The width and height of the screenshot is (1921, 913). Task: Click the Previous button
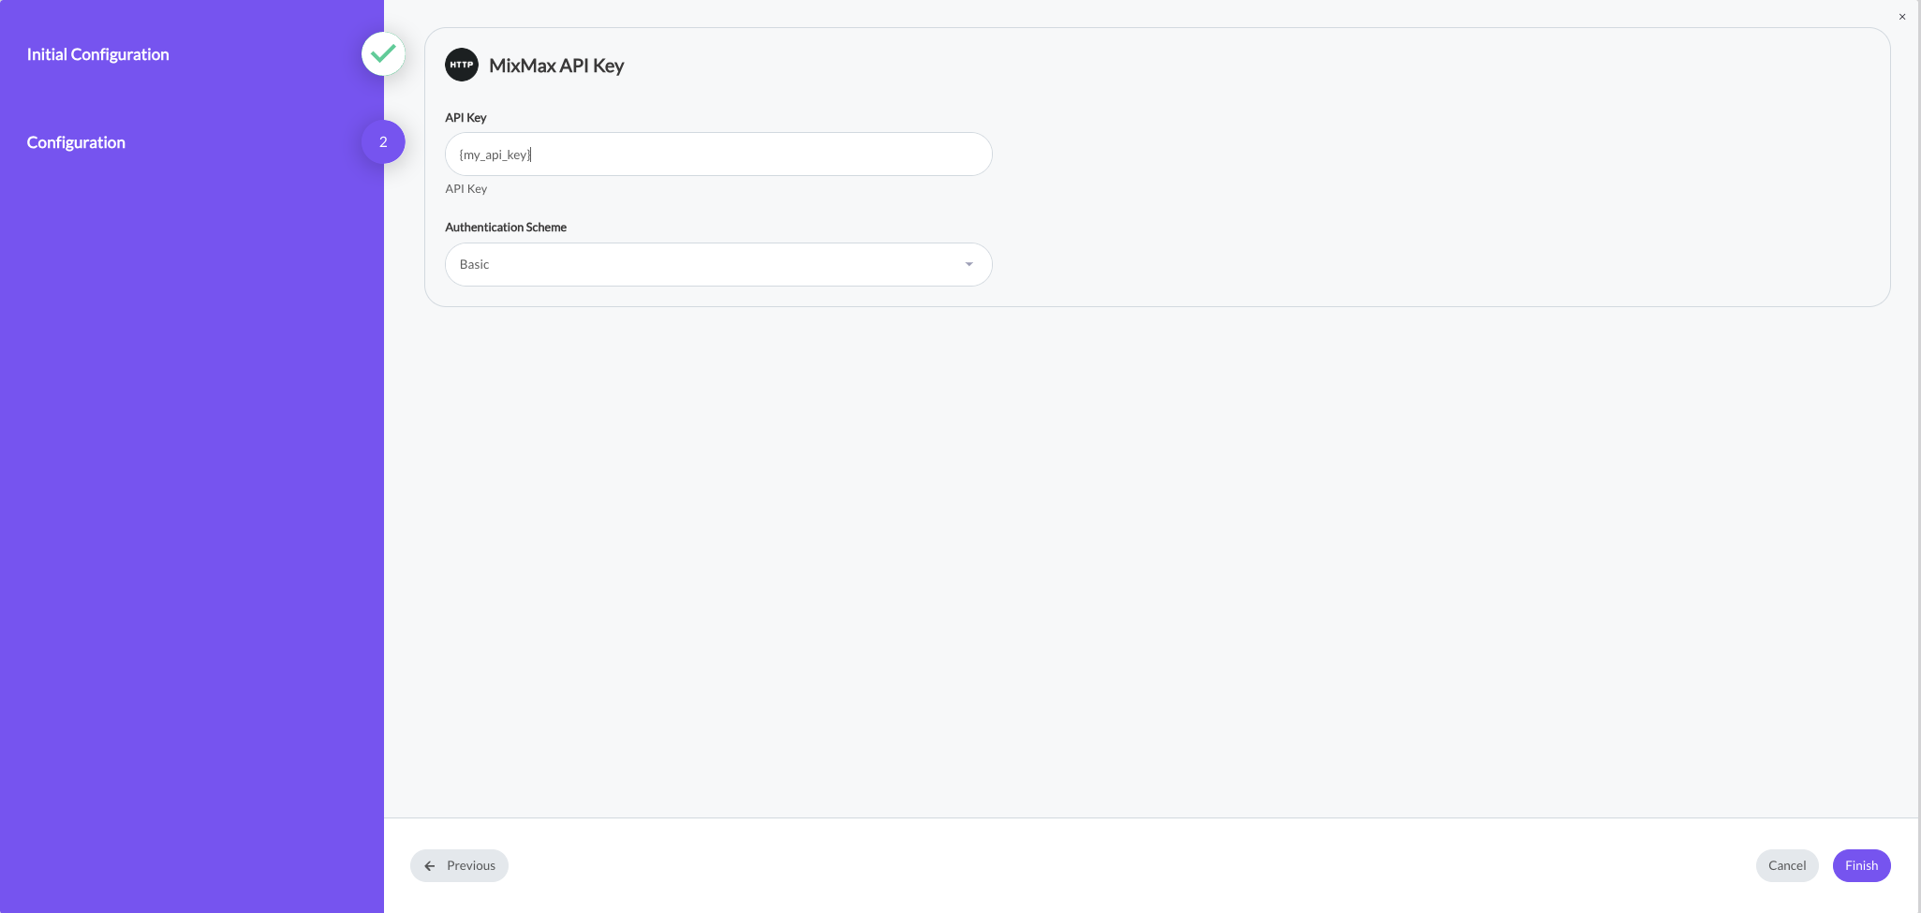point(459,866)
